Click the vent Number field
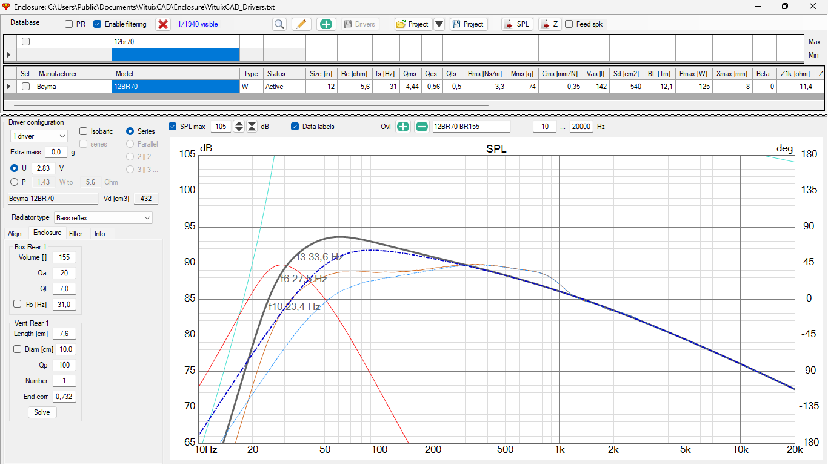Screen dimensions: 828x465 (x=64, y=381)
